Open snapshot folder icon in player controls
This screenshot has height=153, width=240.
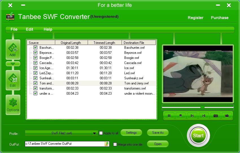(227, 116)
